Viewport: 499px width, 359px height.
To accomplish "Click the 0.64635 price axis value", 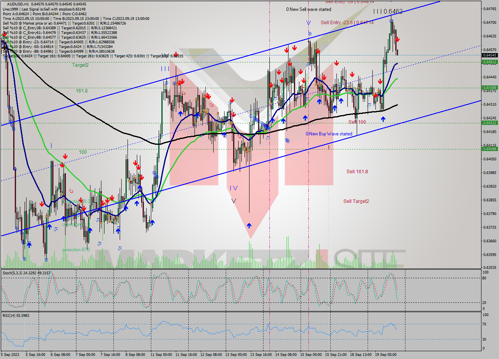I will 490,36.
